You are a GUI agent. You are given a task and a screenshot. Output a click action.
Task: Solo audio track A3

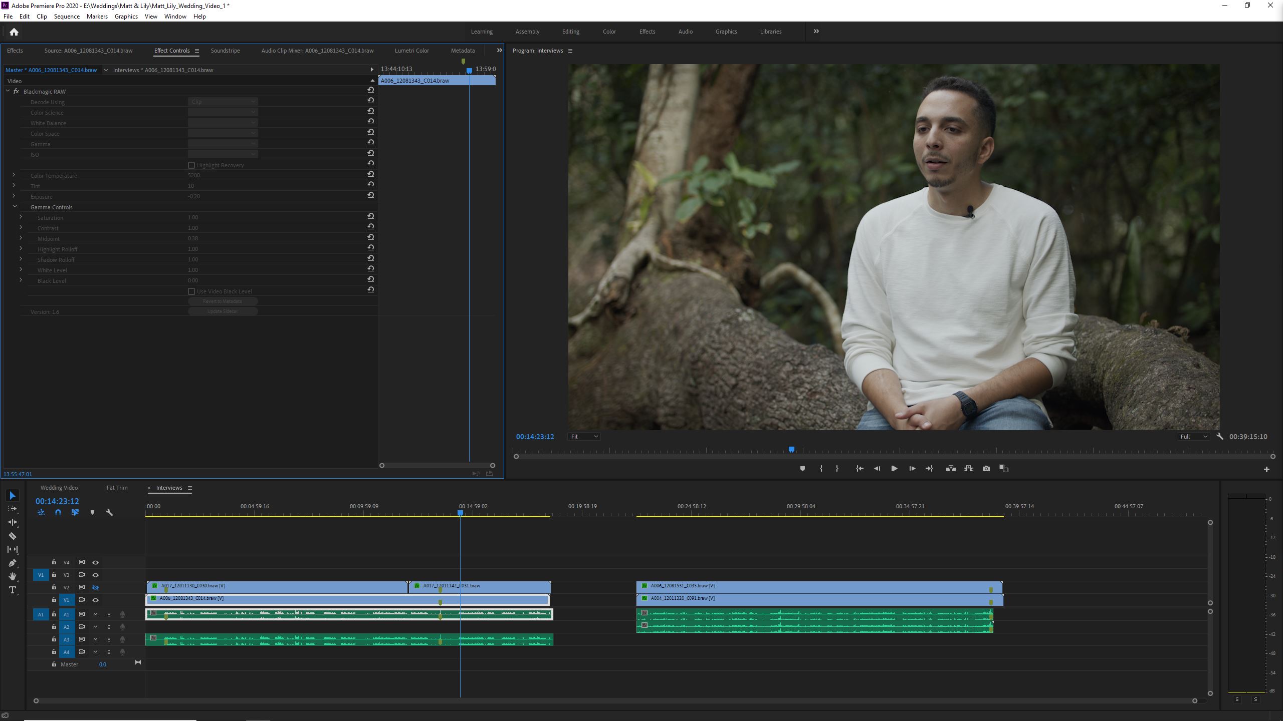[x=109, y=640]
